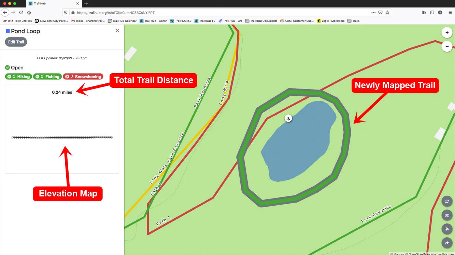Screen dimensions: 455x255
Task: Open the Firefox hamburger menu
Action: [450, 13]
